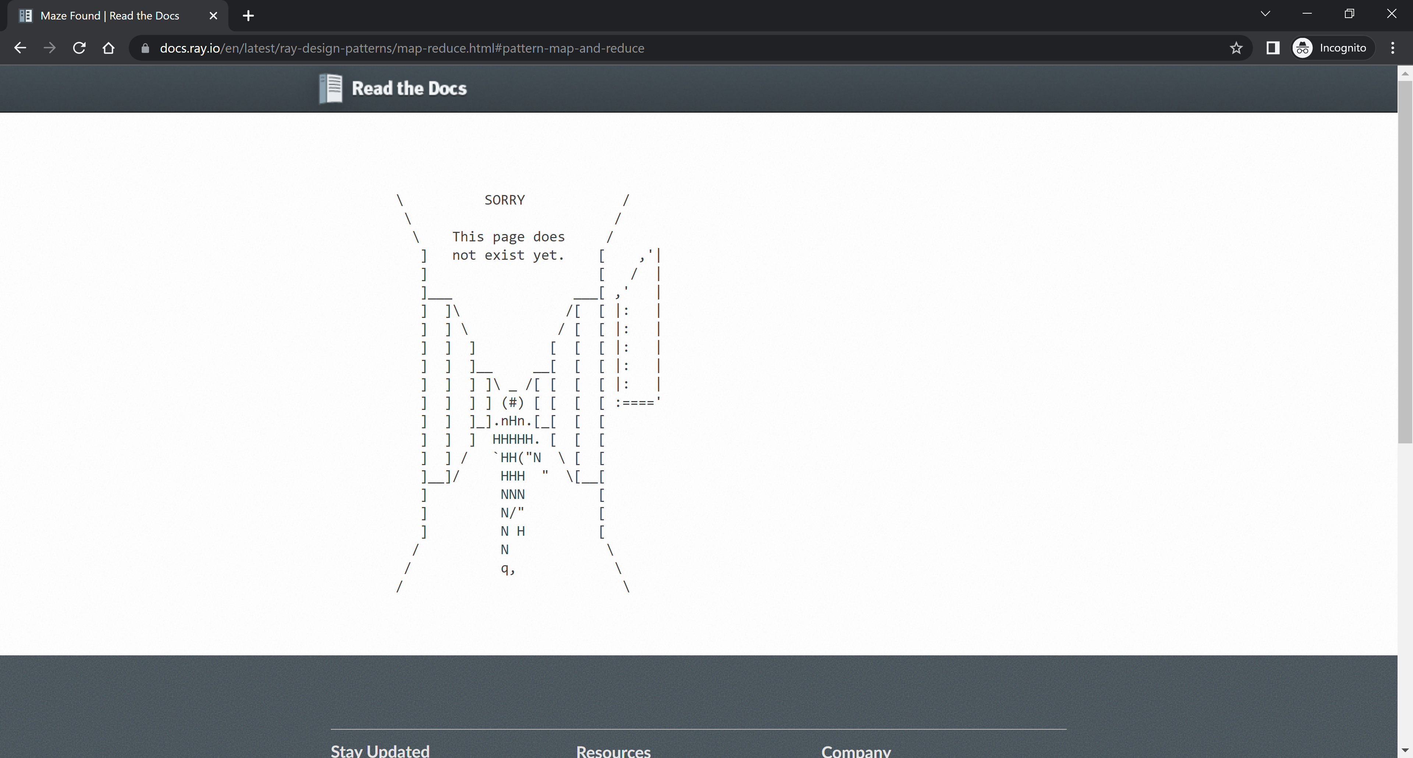1413x758 pixels.
Task: Open the Chrome three-dot menu
Action: pos(1393,48)
